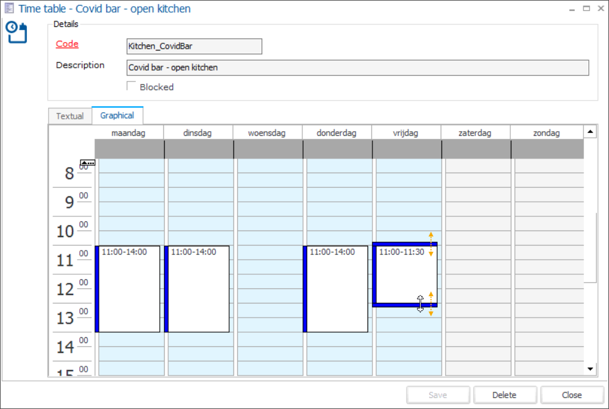
Task: Select the Graphical tab
Action: coord(117,115)
